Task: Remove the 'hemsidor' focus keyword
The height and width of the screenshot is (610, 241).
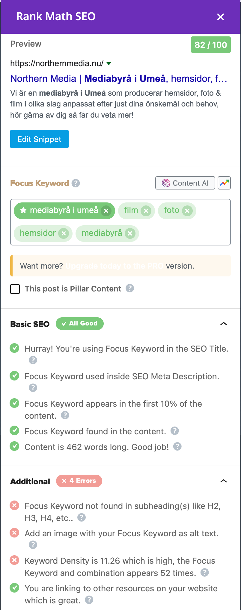Action: tap(63, 233)
